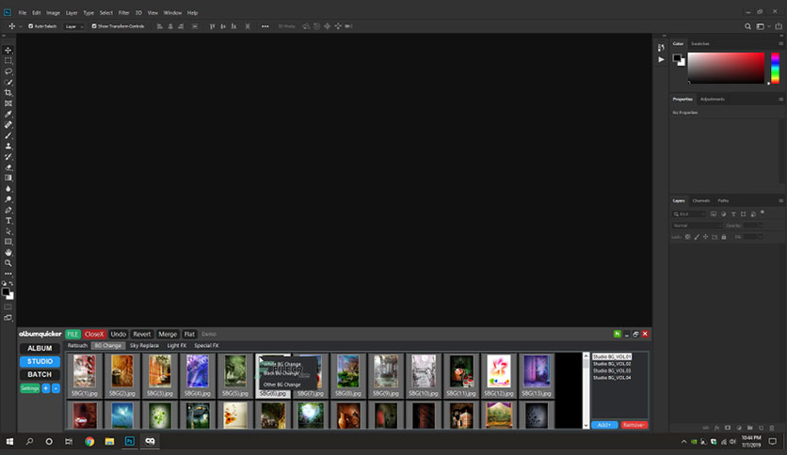
Task: Select the Lasso tool
Action: point(8,71)
